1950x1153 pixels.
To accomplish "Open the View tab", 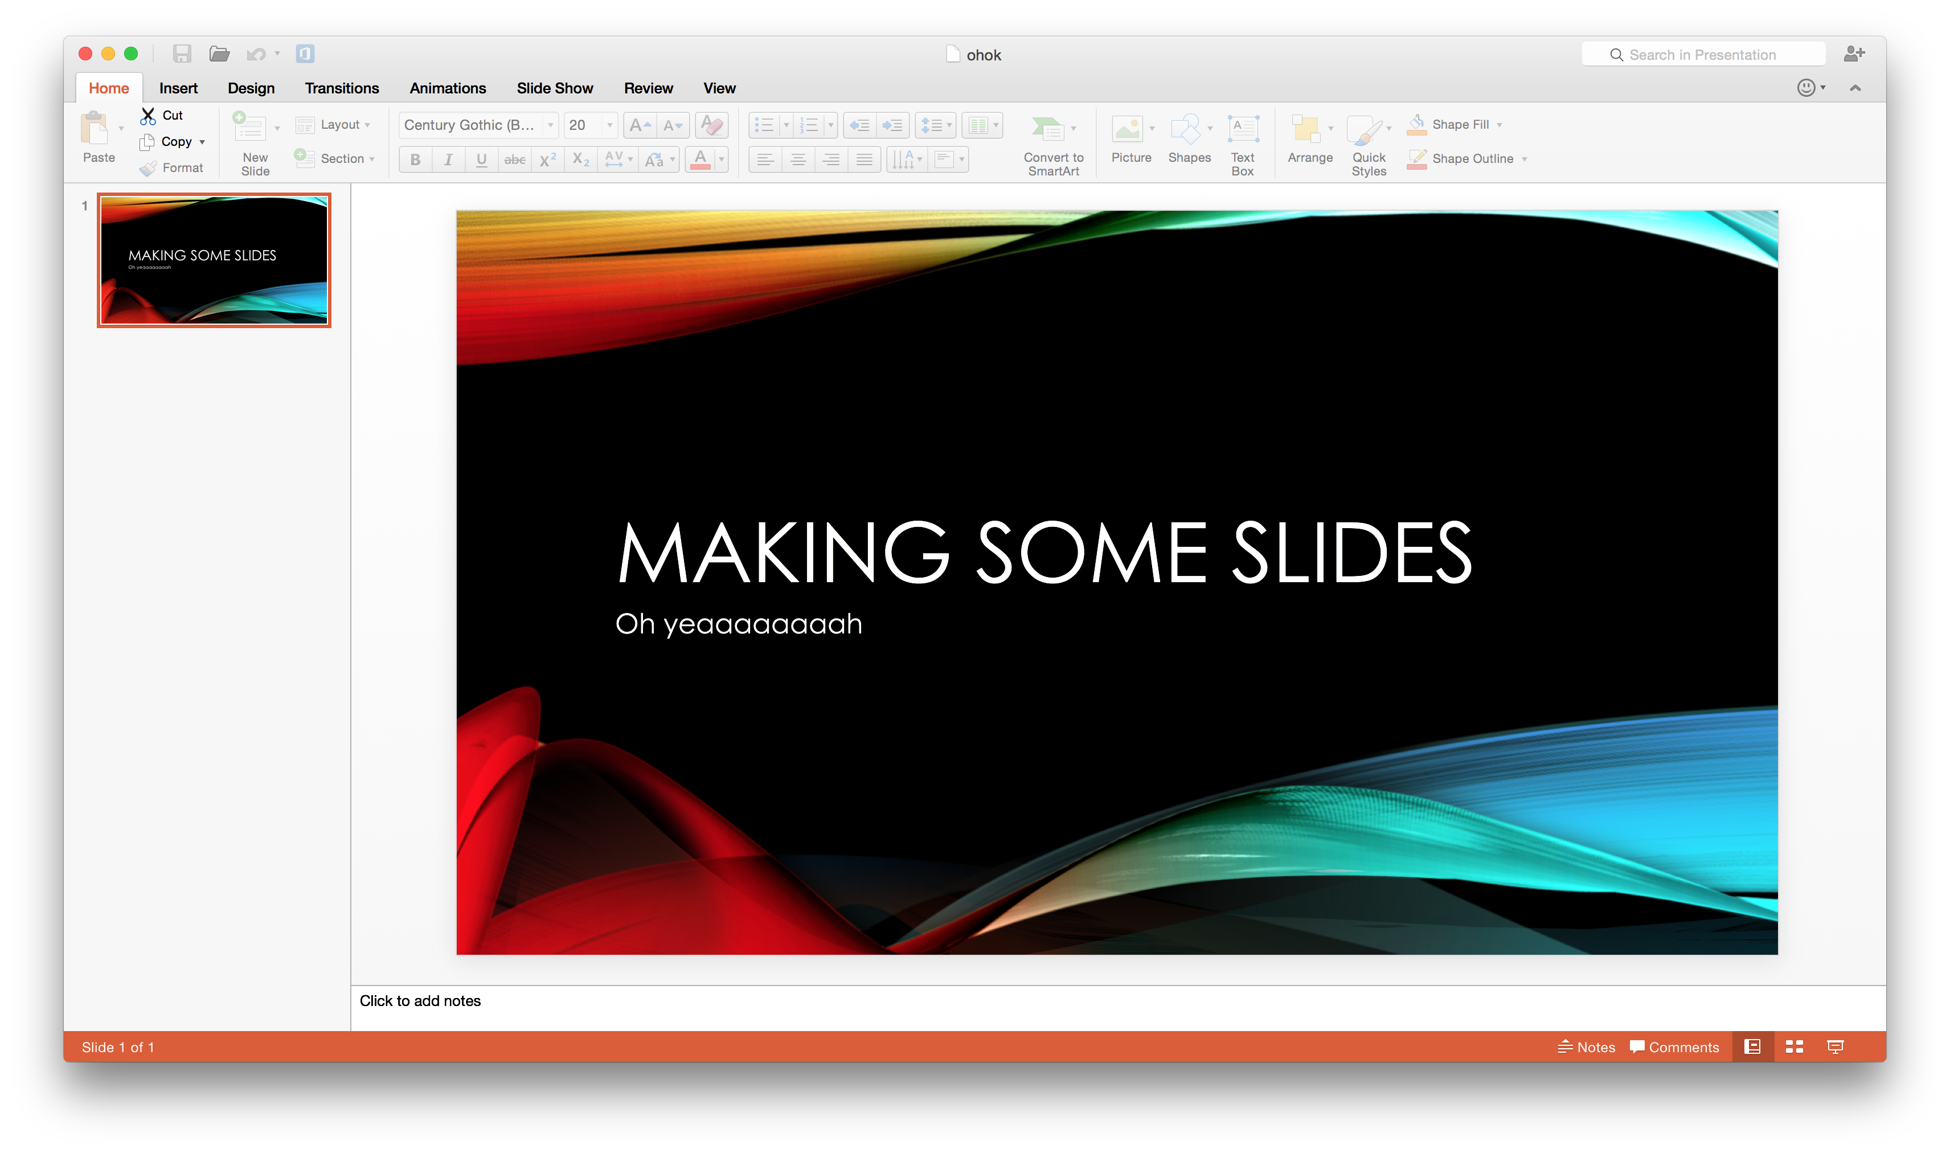I will coord(719,88).
